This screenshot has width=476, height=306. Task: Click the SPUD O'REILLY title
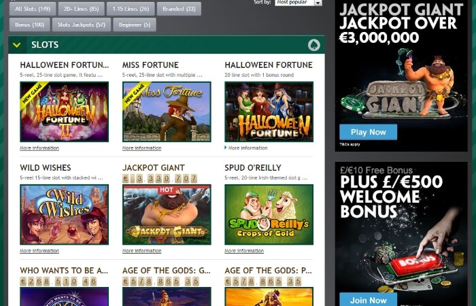(253, 167)
